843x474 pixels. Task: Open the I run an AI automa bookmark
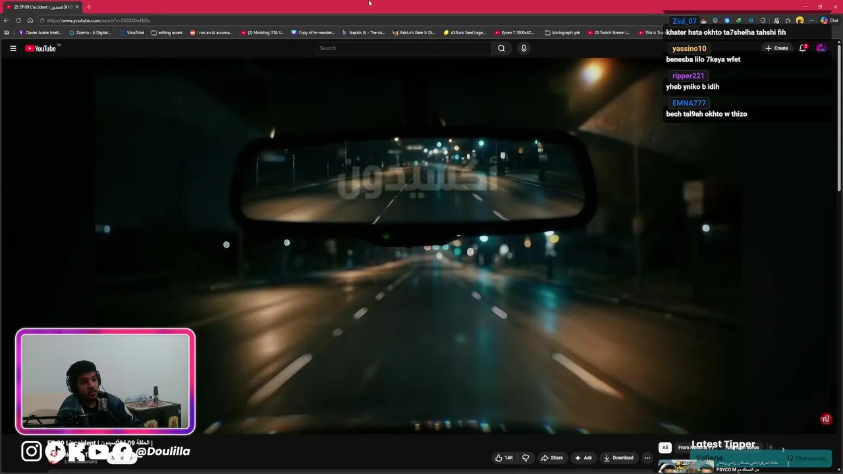tap(211, 32)
